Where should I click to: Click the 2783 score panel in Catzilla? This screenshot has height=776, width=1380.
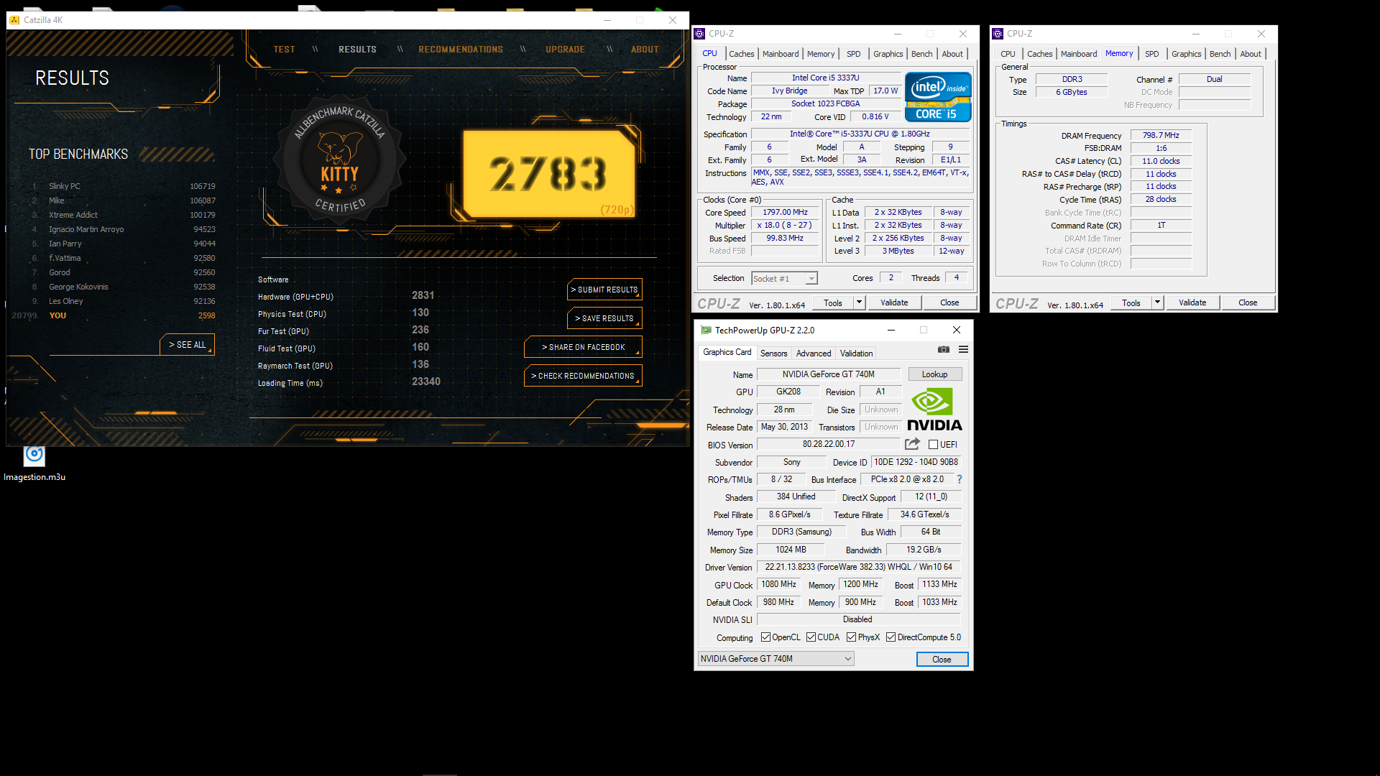[549, 174]
